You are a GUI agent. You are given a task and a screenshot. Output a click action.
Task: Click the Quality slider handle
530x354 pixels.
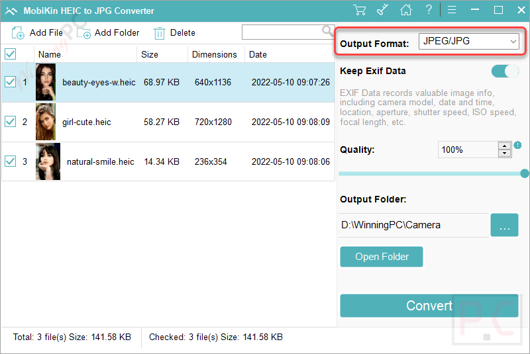[525, 173]
